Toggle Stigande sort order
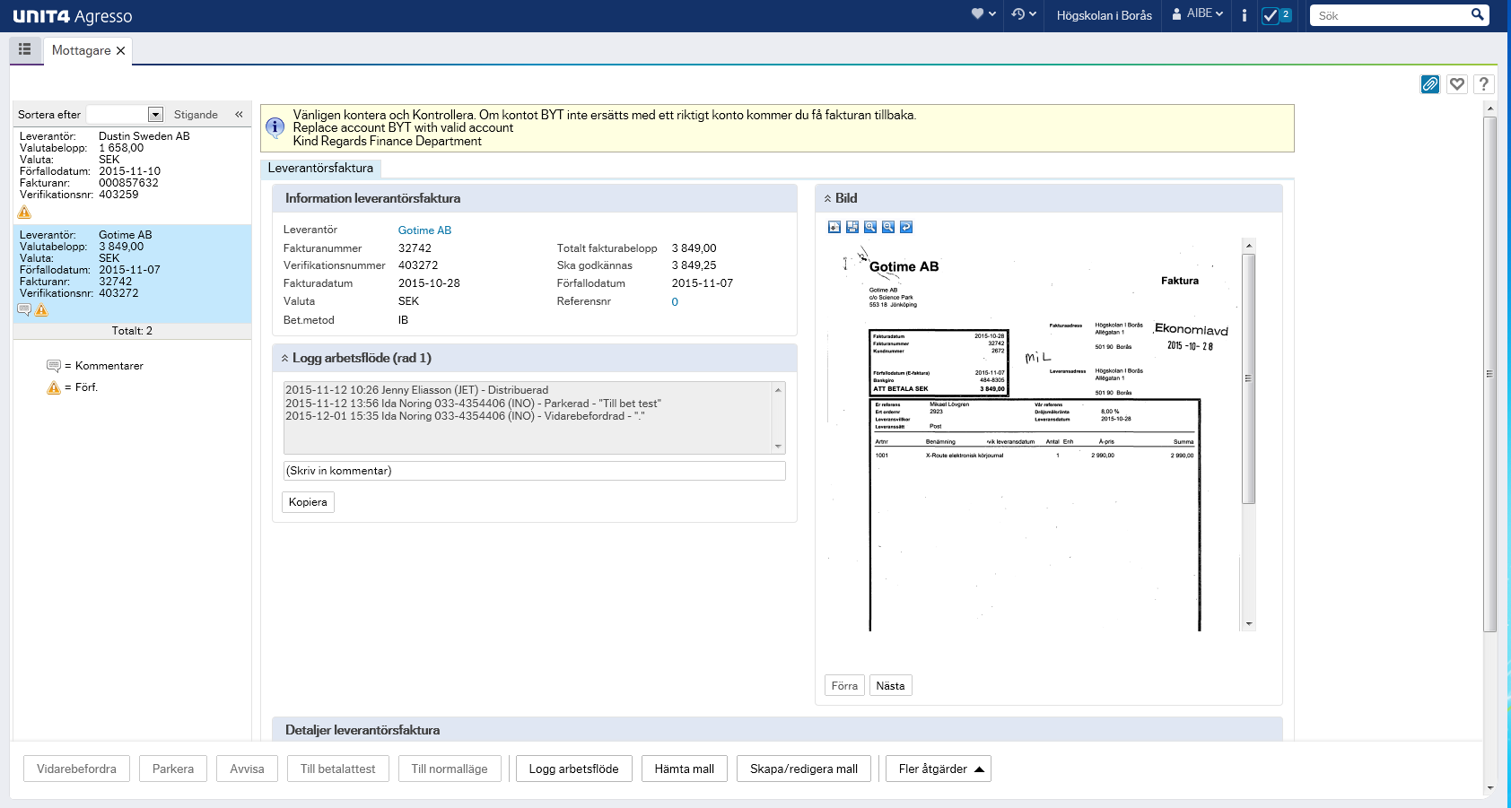Image resolution: width=1511 pixels, height=808 pixels. click(x=196, y=115)
